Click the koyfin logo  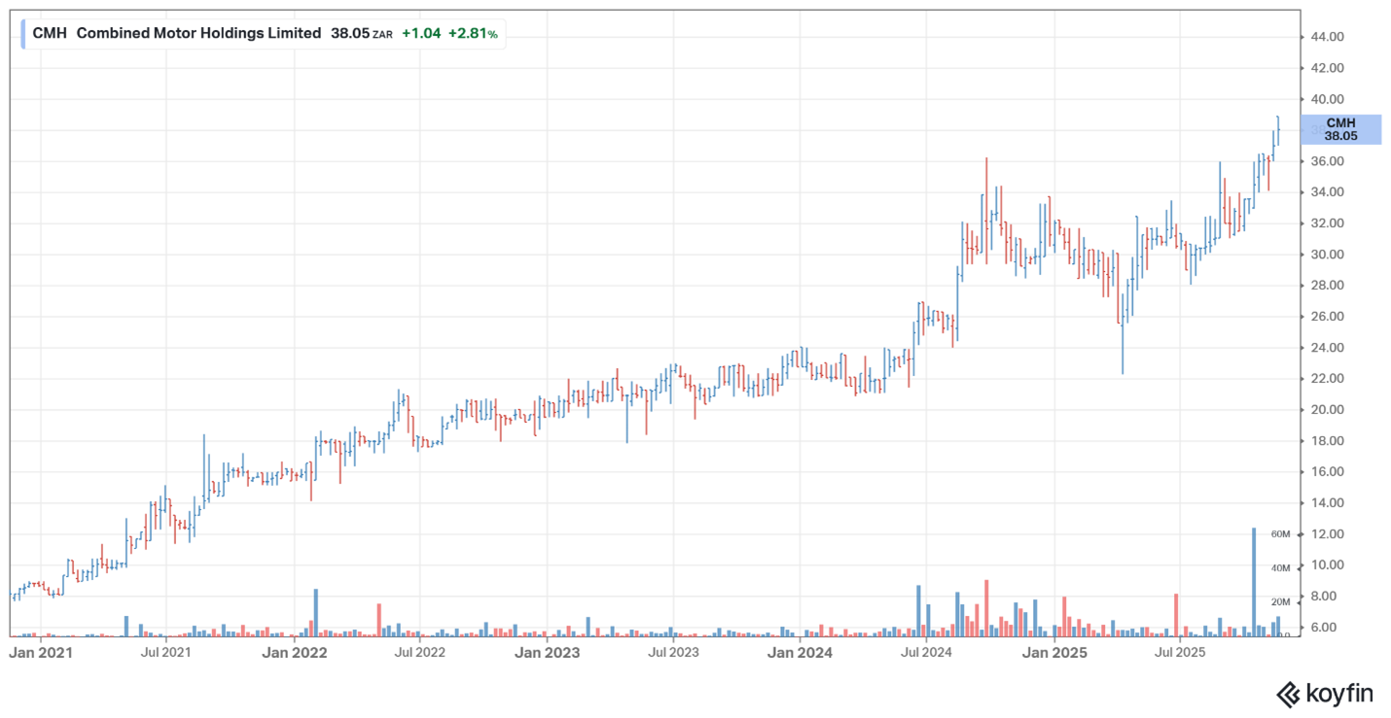[x=1325, y=694]
